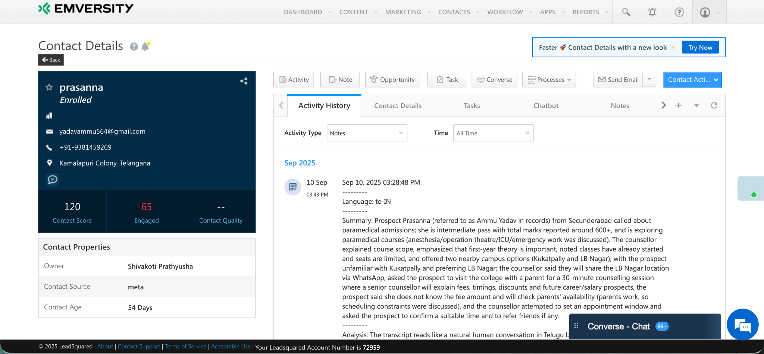This screenshot has height=354, width=764.
Task: Expand the Time filter dropdown
Action: [x=493, y=133]
